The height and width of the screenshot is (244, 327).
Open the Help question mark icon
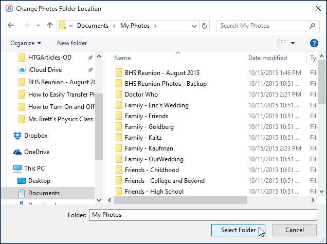314,43
